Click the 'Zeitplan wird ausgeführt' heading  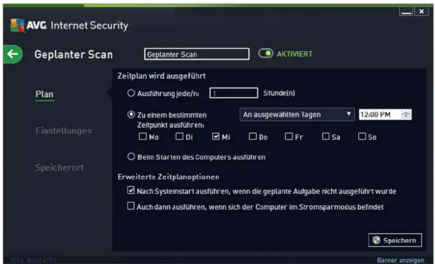coord(161,76)
